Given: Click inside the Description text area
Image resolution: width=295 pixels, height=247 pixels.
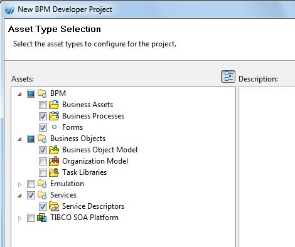Looking at the screenshot, I should pos(267,167).
